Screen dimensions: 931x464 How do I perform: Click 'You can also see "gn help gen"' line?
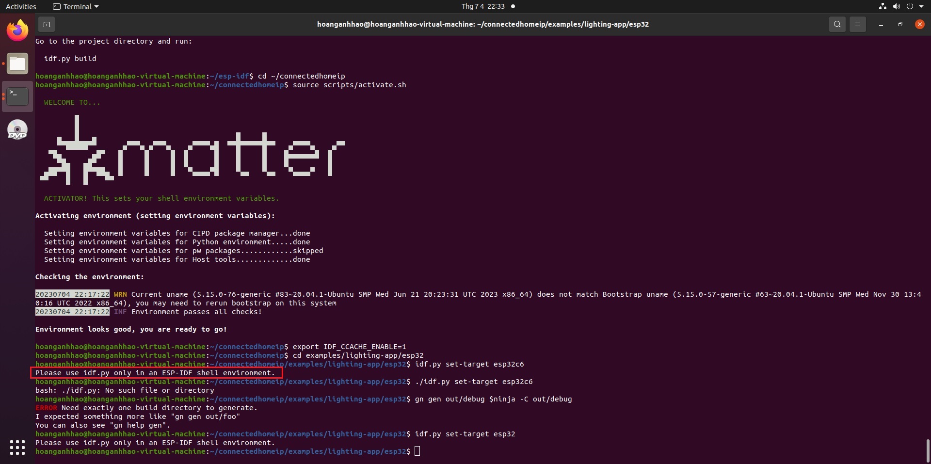tap(103, 425)
